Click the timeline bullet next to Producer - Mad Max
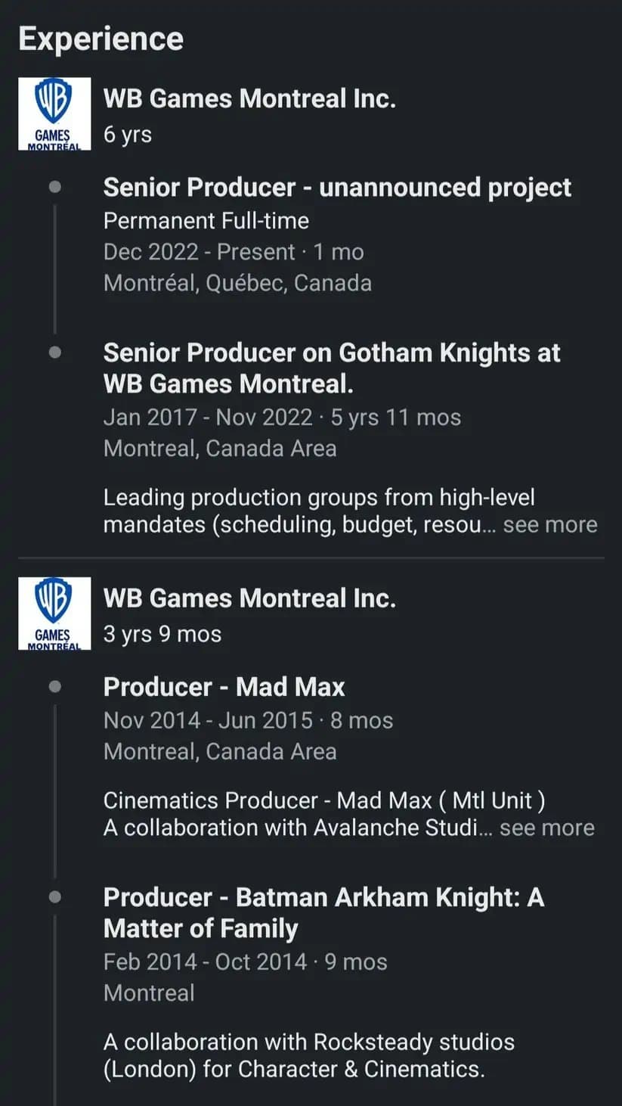Viewport: 622px width, 1106px height. pos(54,687)
